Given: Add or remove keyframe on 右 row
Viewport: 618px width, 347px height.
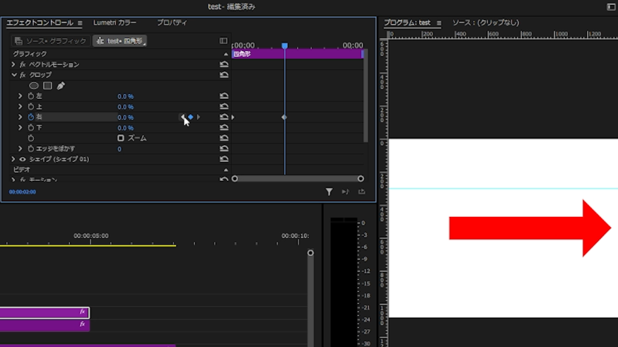Looking at the screenshot, I should [191, 117].
